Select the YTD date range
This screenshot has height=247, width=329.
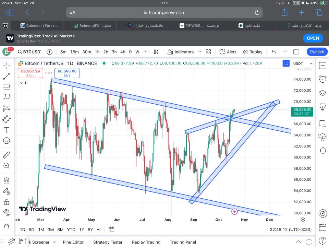71,230
